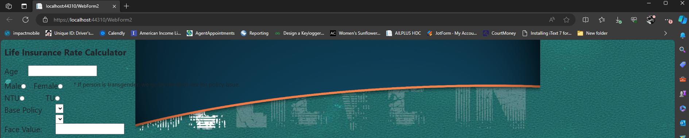
Task: Open Women's Sunflower bookmark
Action: point(355,33)
